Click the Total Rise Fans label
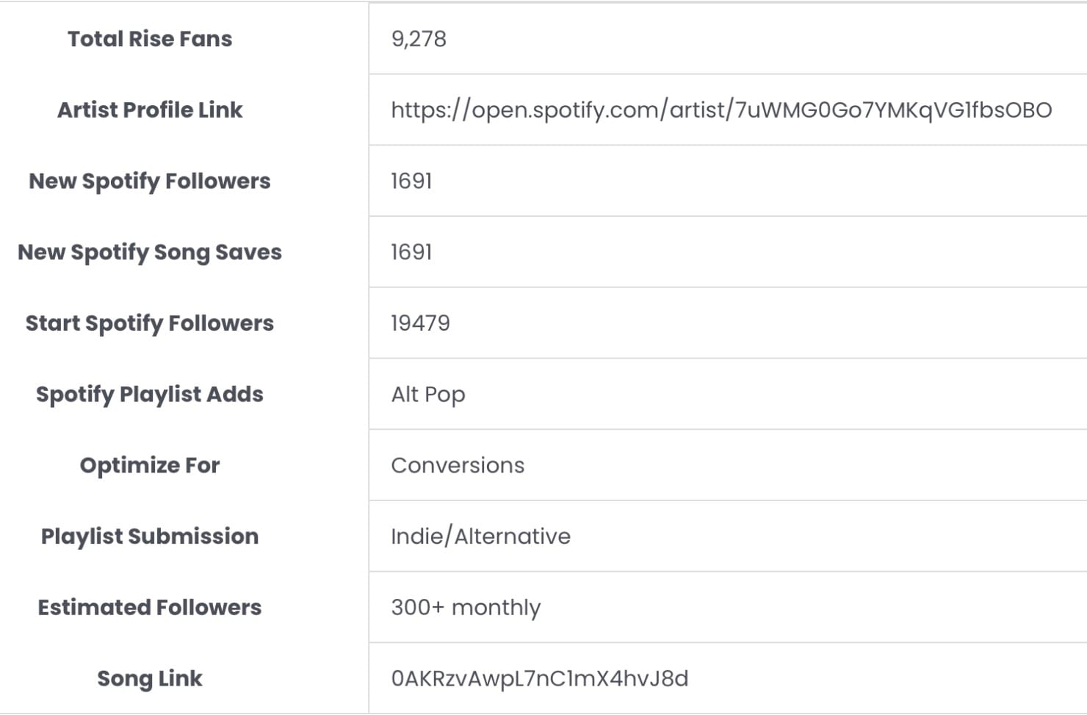The height and width of the screenshot is (715, 1087). point(150,39)
